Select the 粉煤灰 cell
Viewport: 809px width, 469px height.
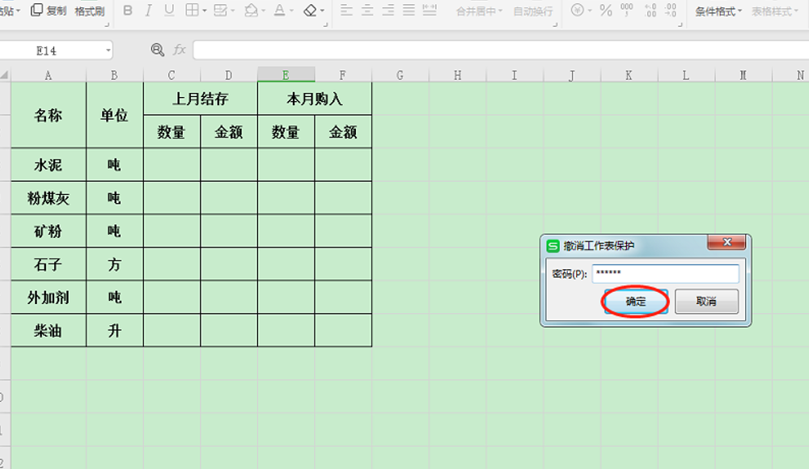(49, 197)
